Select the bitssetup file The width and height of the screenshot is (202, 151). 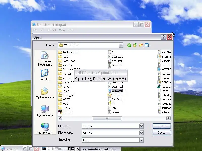pyautogui.click(x=115, y=57)
